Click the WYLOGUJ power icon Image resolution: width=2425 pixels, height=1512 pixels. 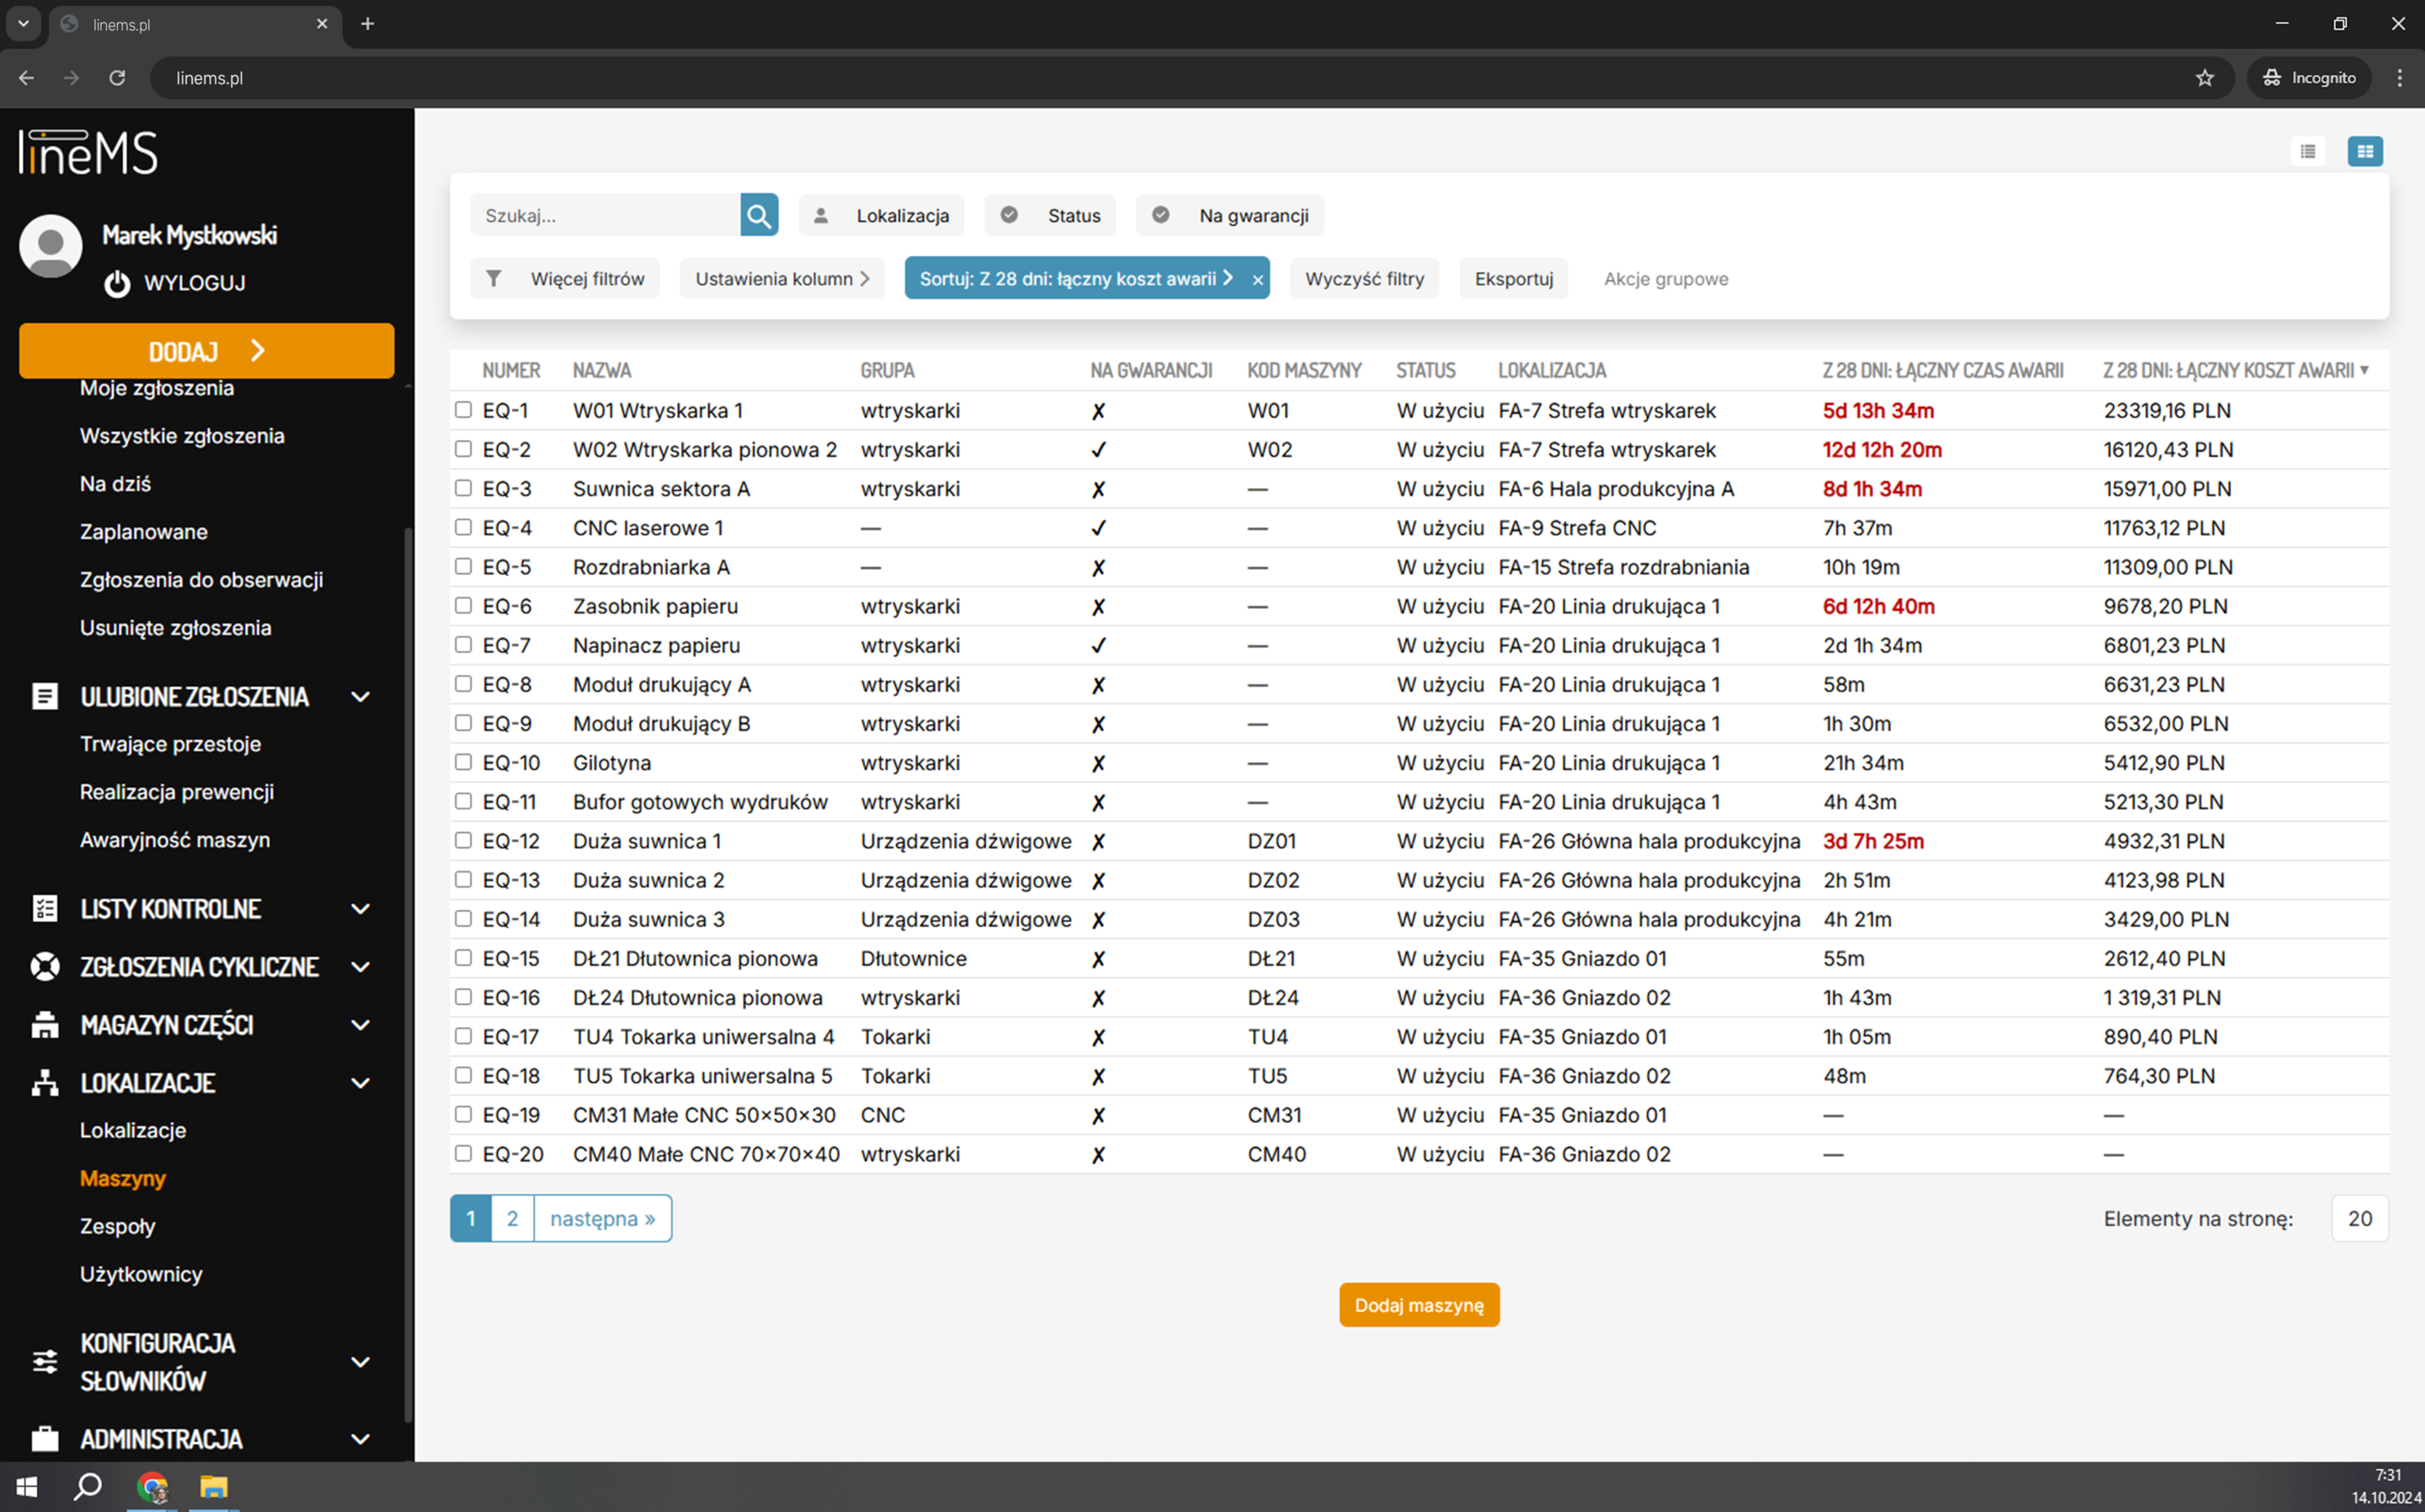(x=117, y=283)
